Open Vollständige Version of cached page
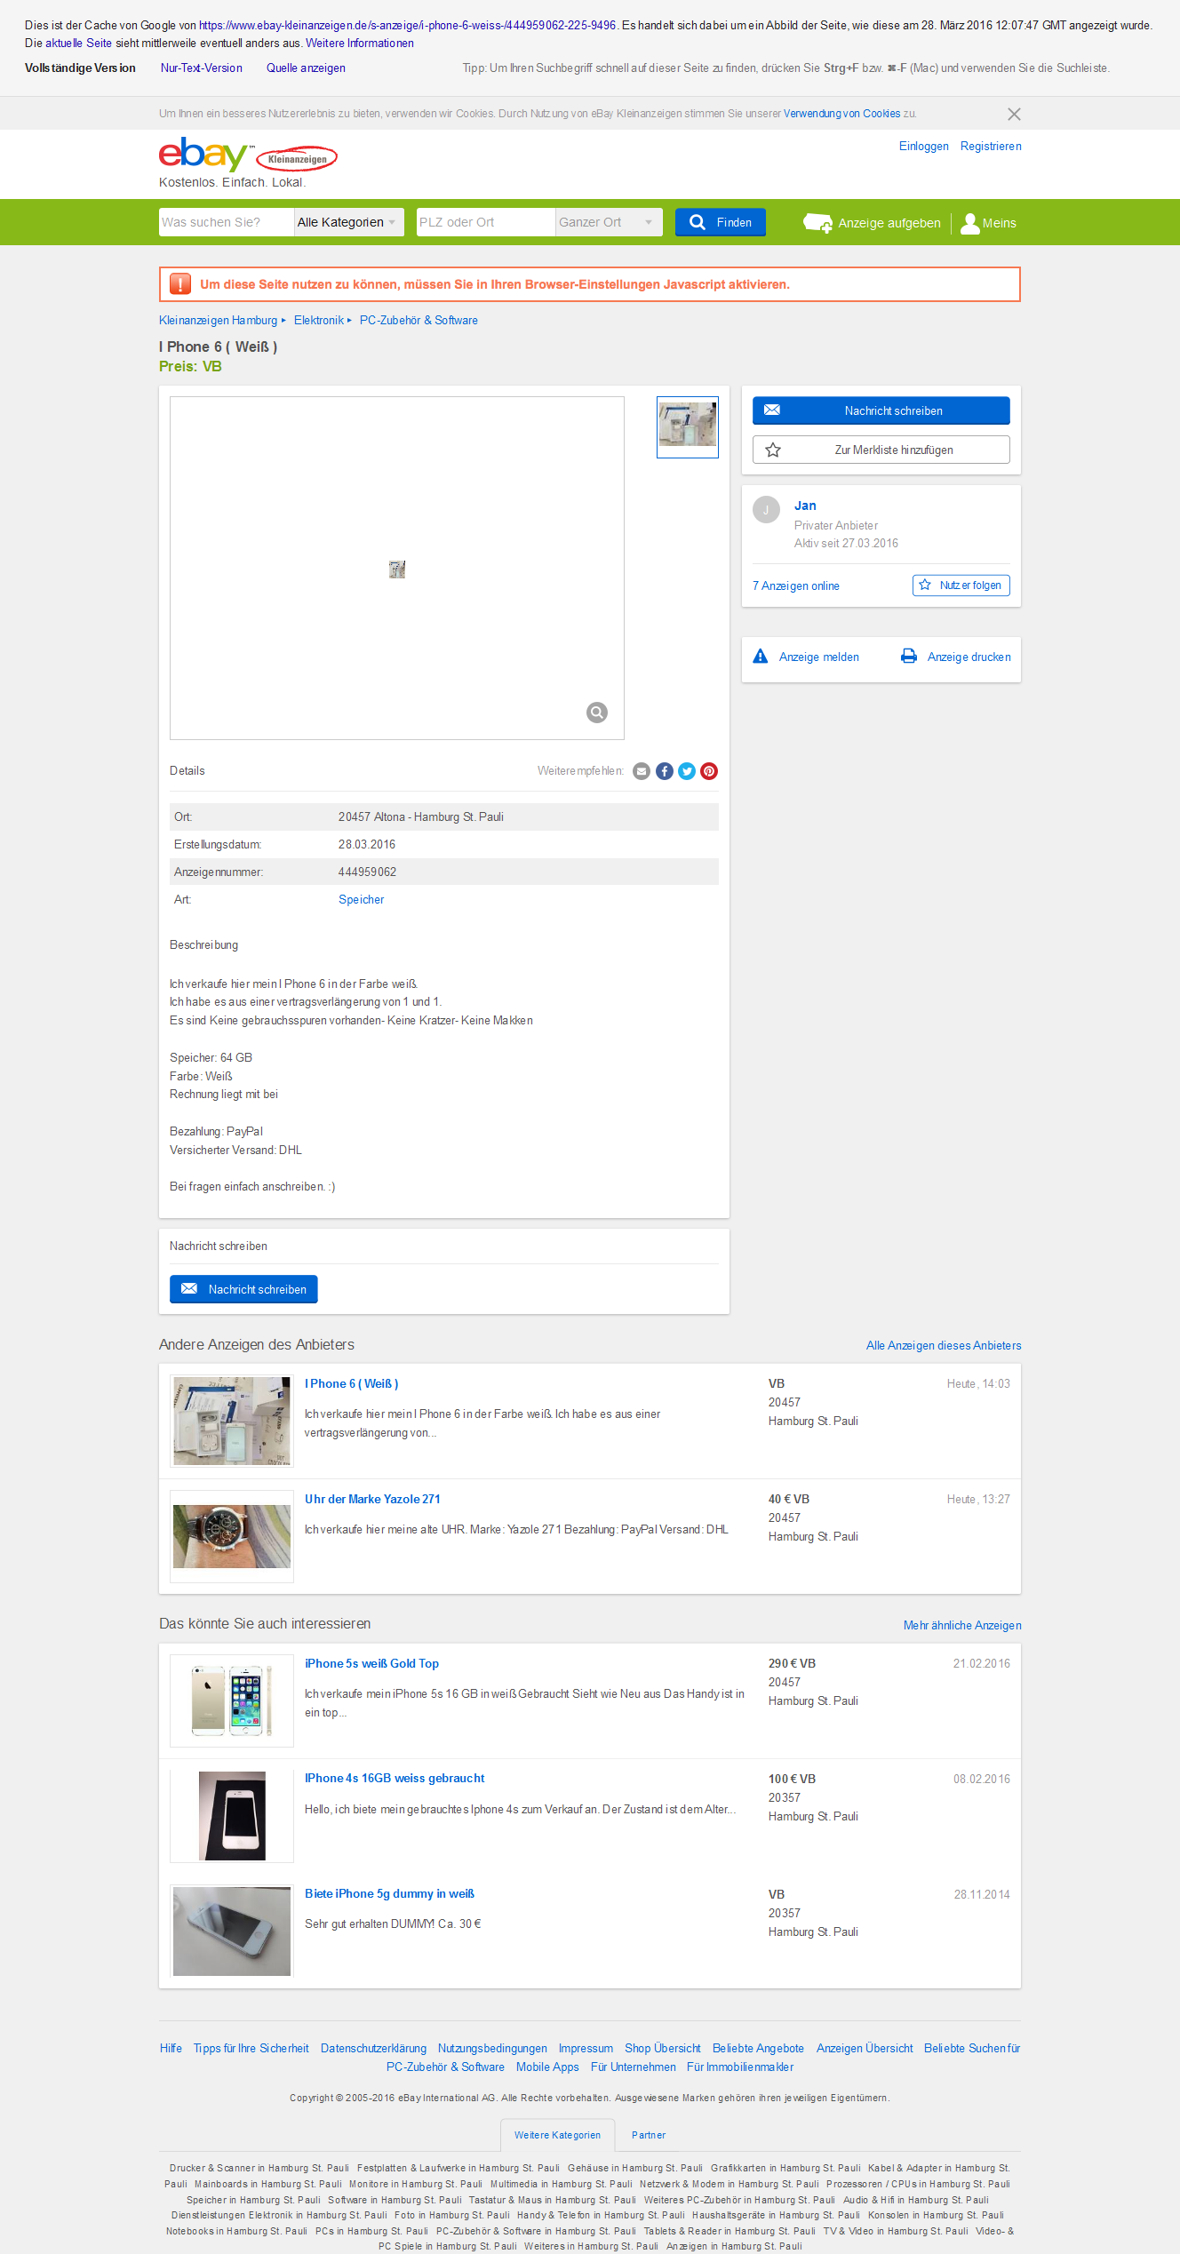 point(80,68)
